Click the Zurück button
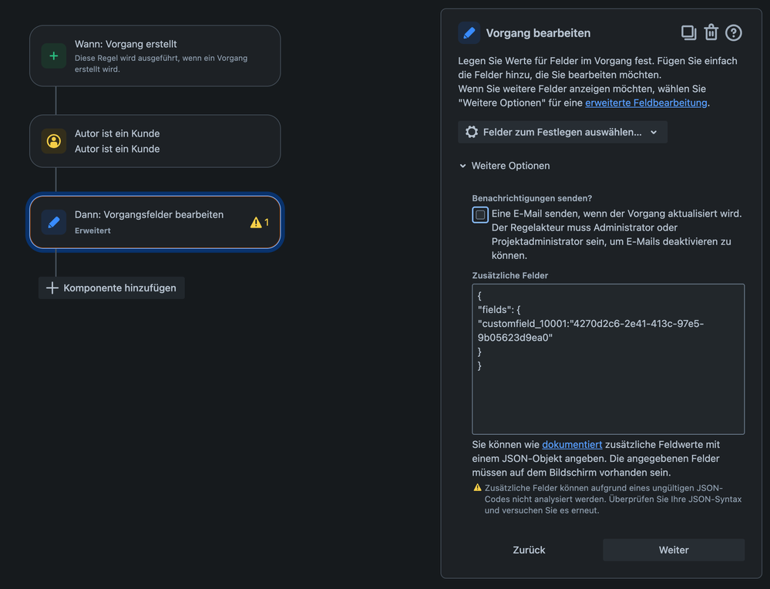770x589 pixels. point(529,550)
